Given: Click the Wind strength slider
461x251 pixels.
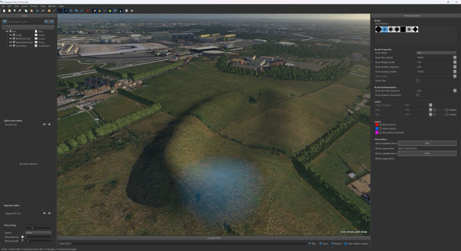Looking at the screenshot, I should (x=38, y=241).
